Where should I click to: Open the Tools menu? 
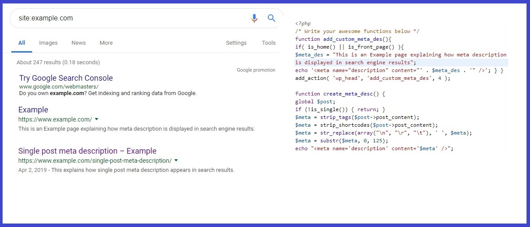(269, 43)
